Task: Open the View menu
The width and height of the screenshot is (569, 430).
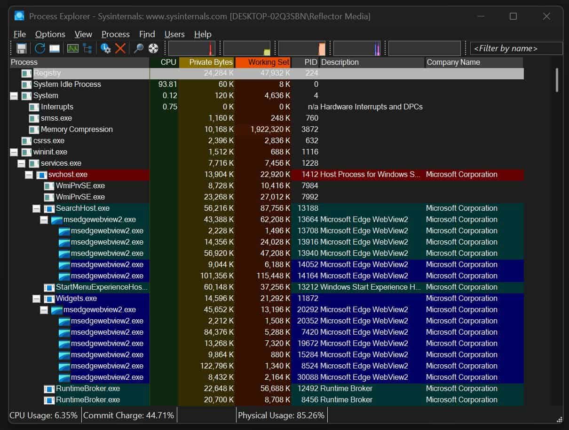Action: pos(83,34)
